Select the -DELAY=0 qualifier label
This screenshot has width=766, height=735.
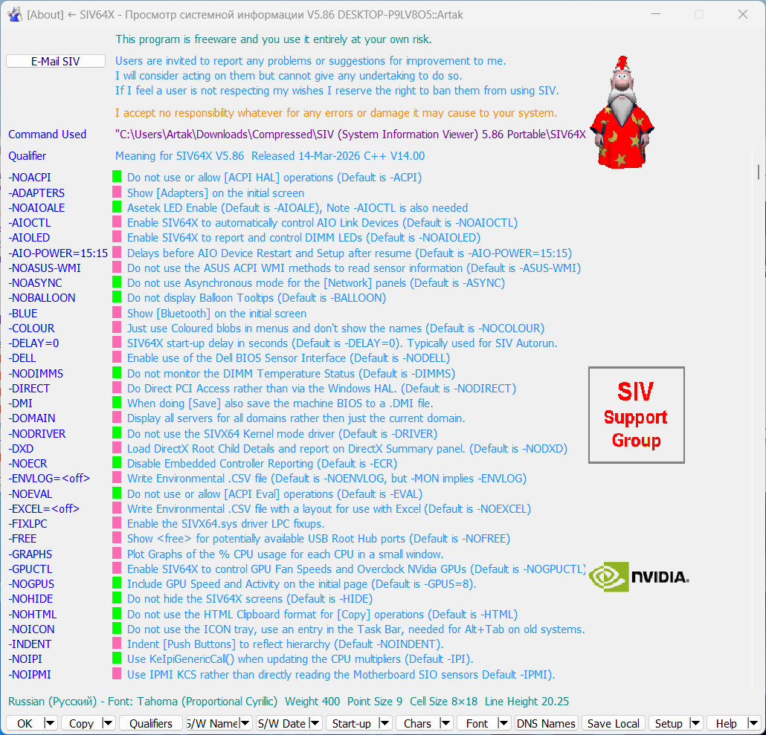point(33,343)
